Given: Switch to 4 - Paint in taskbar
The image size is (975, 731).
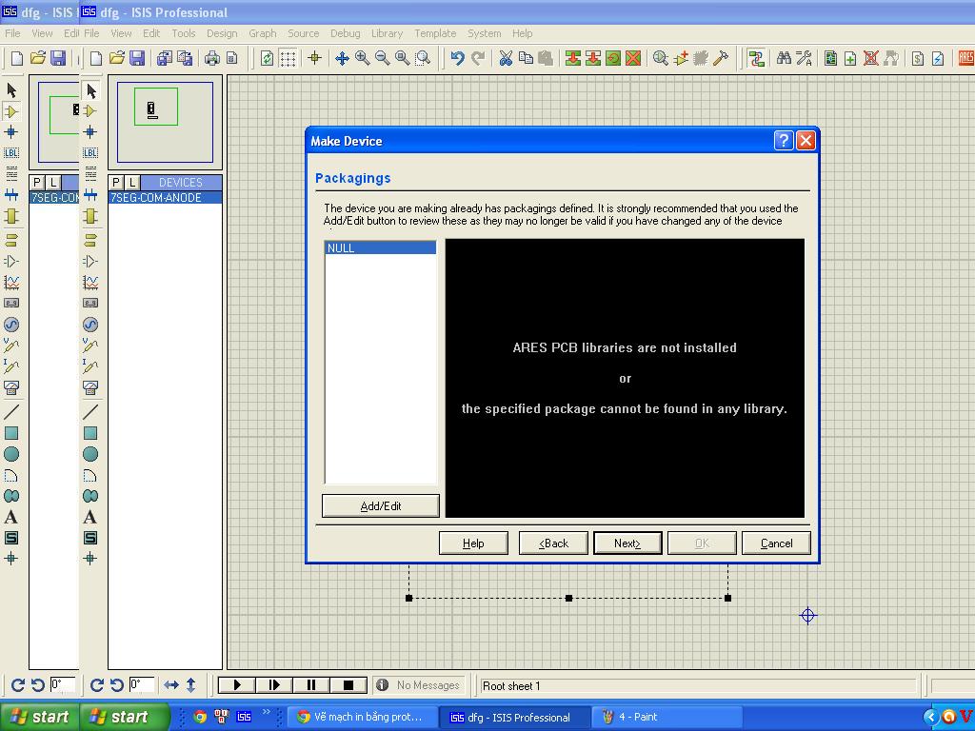Looking at the screenshot, I should click(x=666, y=717).
